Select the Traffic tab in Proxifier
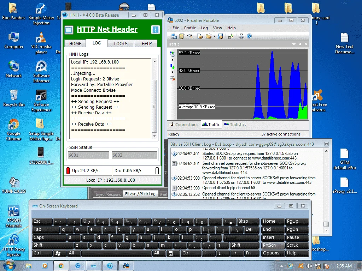The image size is (362, 271). click(x=211, y=125)
